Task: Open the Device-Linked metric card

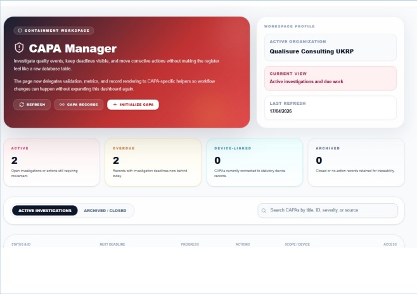Action: (255, 163)
